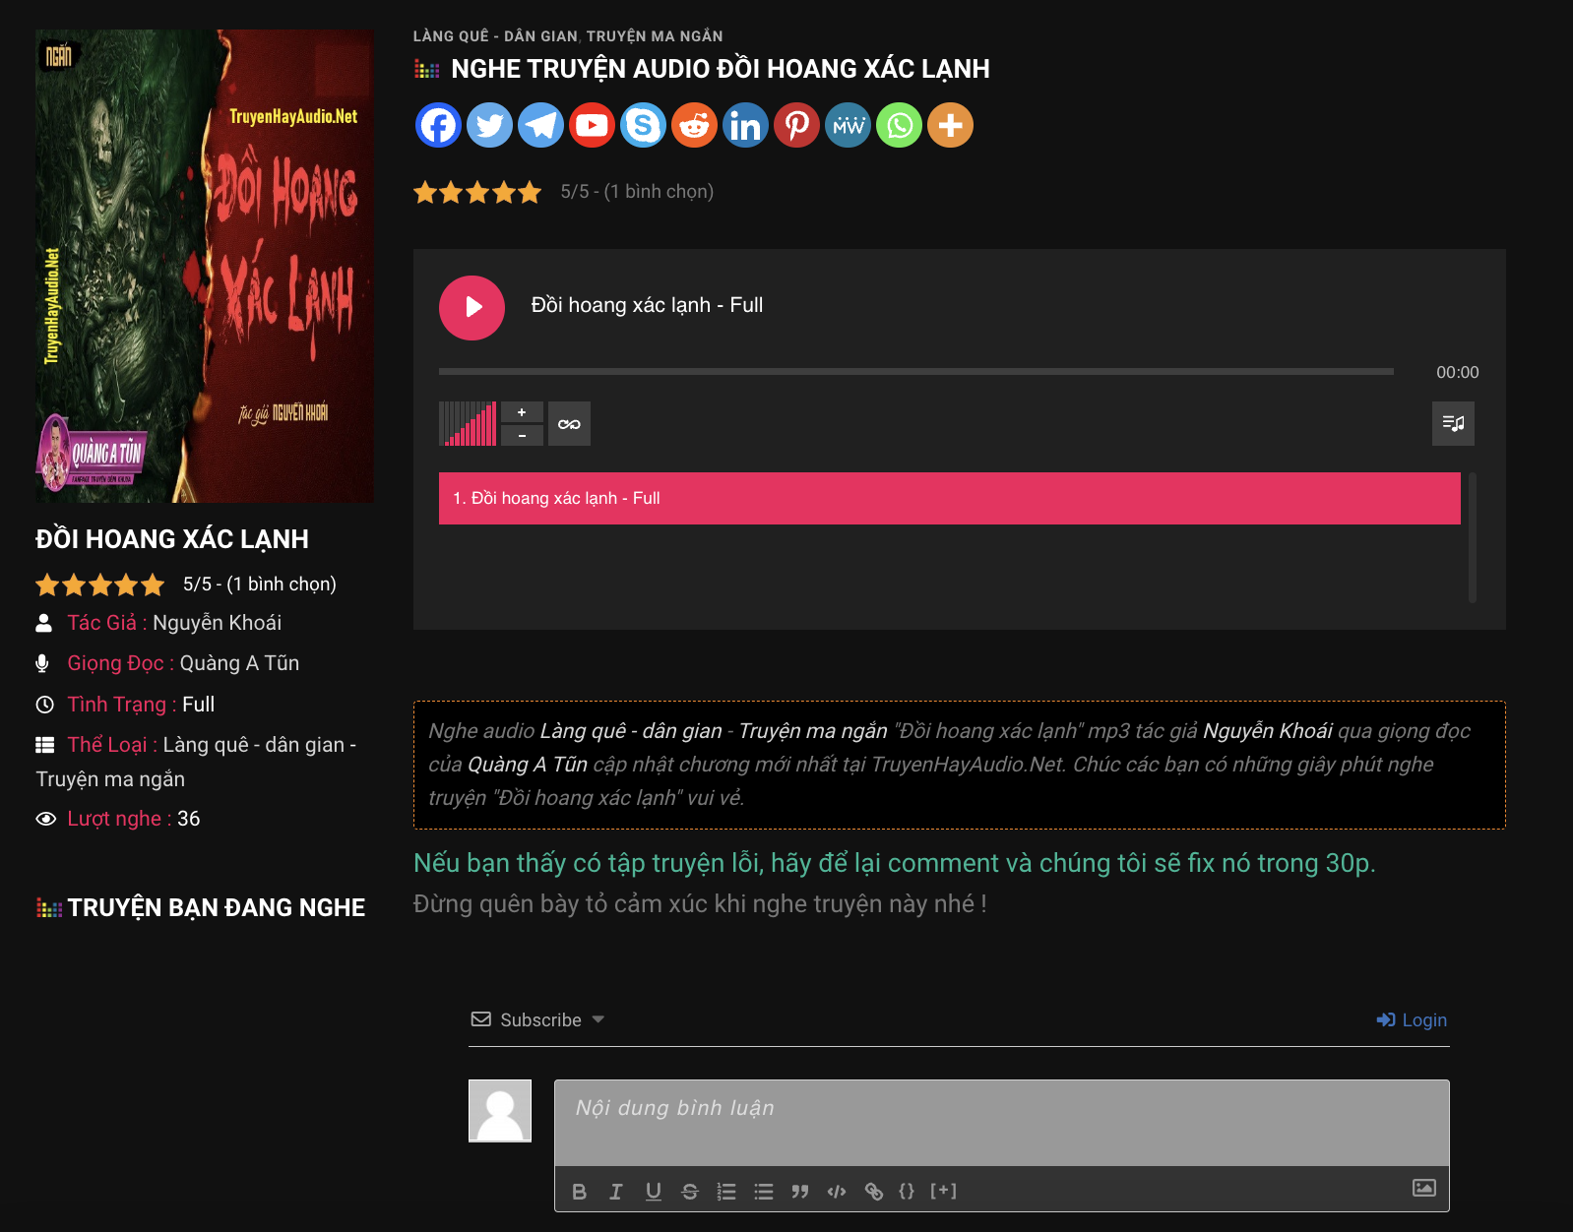This screenshot has height=1232, width=1573.
Task: Open more sharing options plus icon
Action: tap(950, 125)
